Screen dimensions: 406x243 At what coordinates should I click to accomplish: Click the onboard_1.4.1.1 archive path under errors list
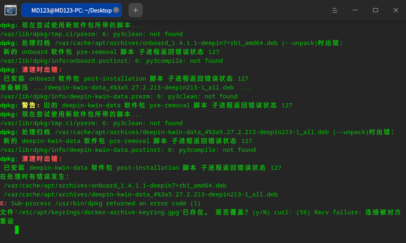click(115, 185)
